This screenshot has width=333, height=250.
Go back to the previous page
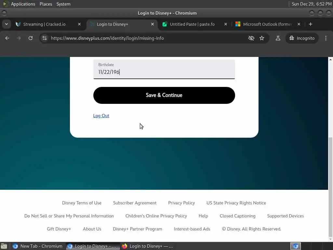coord(7,38)
